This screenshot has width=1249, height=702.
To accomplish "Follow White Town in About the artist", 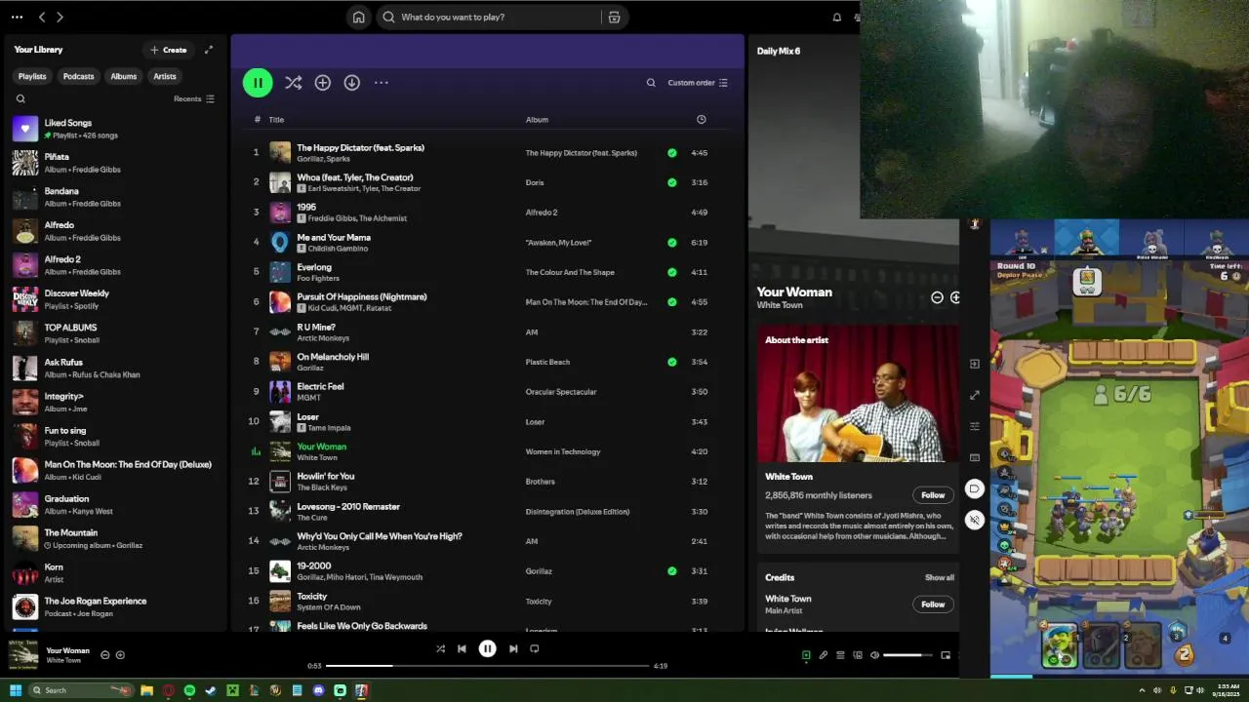I will pos(933,495).
